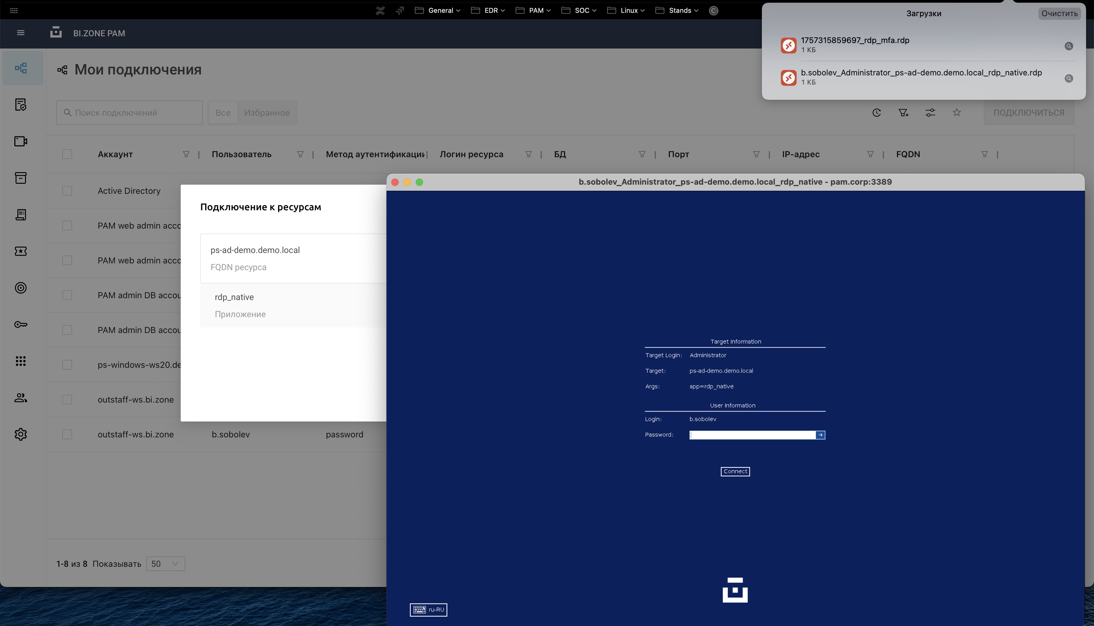
Task: Select the Все tab
Action: pos(223,113)
